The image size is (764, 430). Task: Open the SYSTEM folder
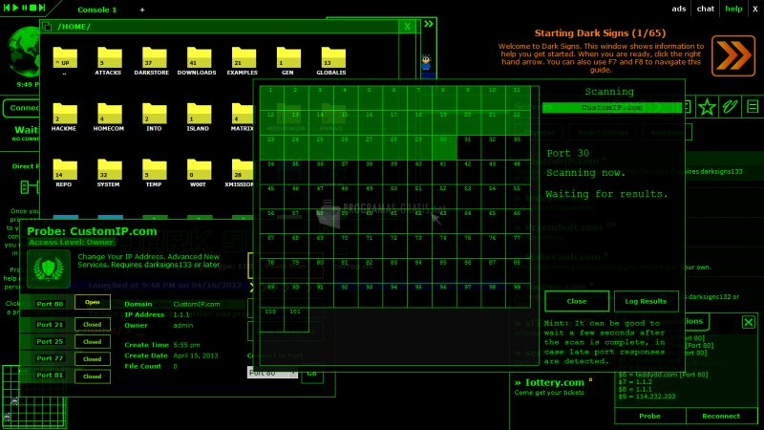click(109, 173)
